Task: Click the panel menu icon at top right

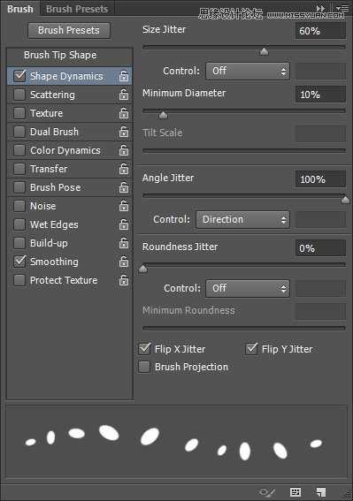Action: coord(343,9)
